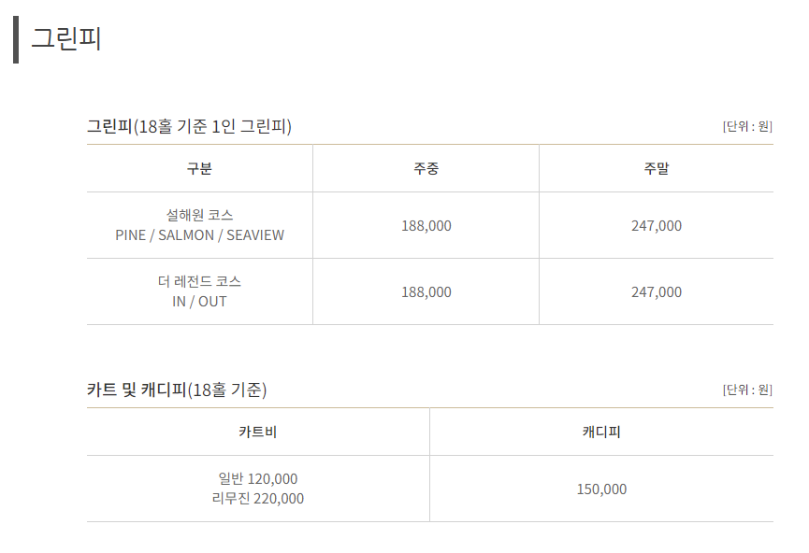Viewport: 809px width, 553px height.
Task: Click 더 레전드 코스 weekend price 247,000
Action: [x=657, y=292]
